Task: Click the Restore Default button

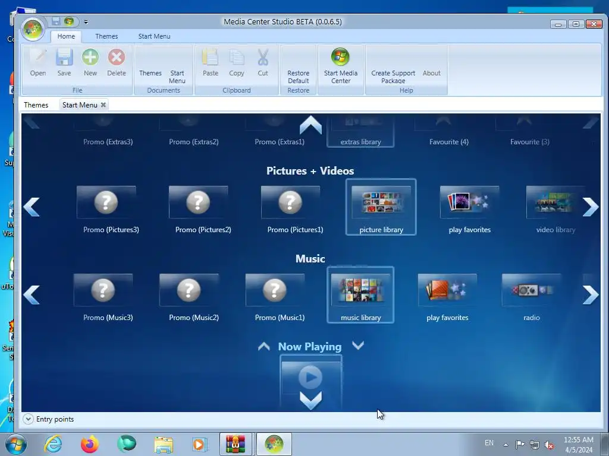Action: pyautogui.click(x=299, y=77)
